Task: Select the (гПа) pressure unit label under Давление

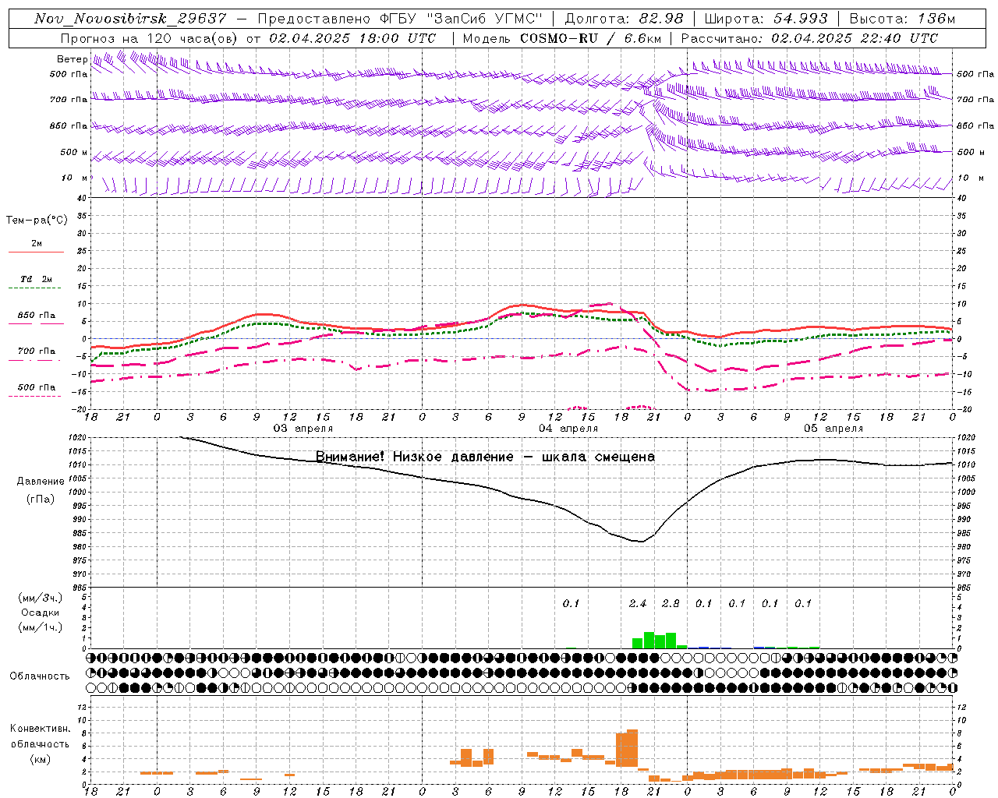Action: click(41, 500)
